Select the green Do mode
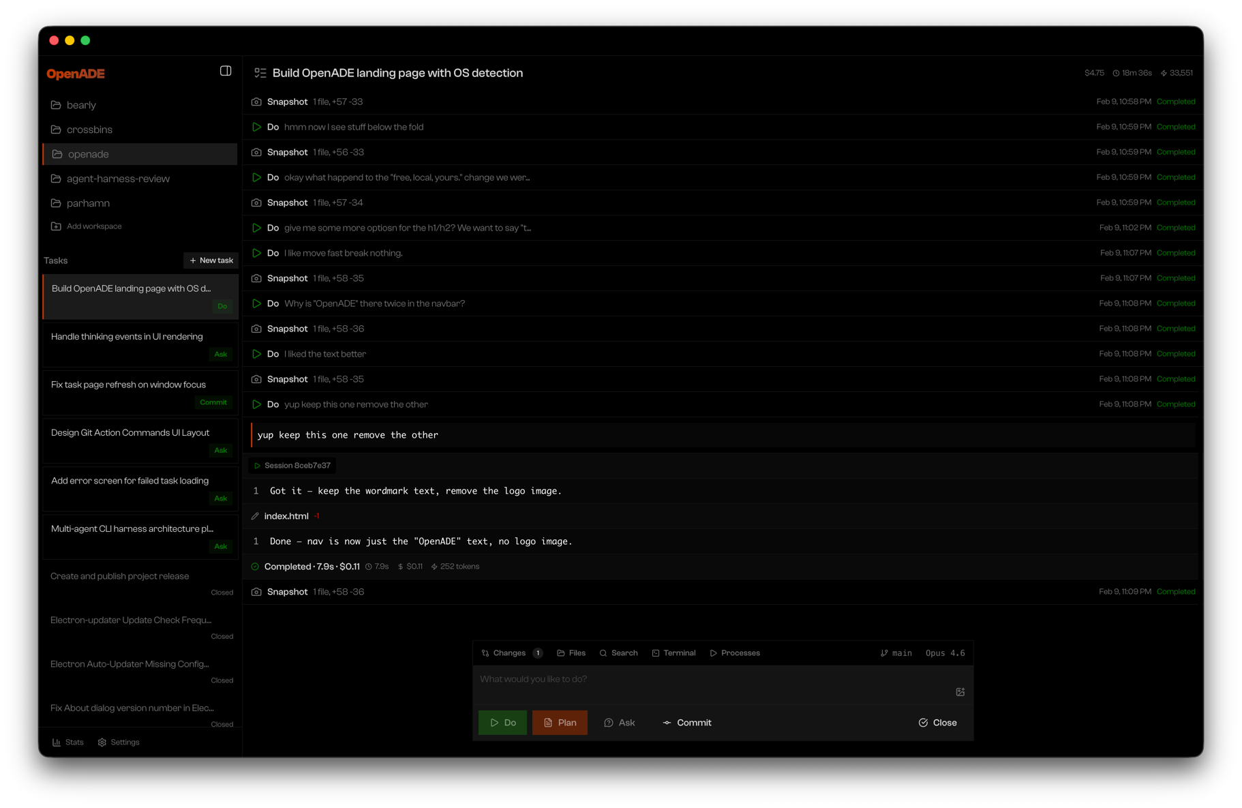 502,722
